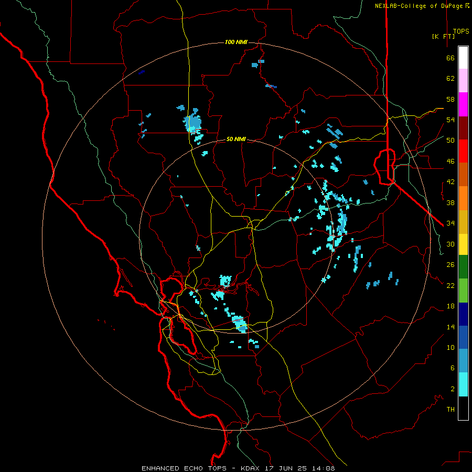Click the legend value 34
The width and height of the screenshot is (472, 472).
pos(450,223)
